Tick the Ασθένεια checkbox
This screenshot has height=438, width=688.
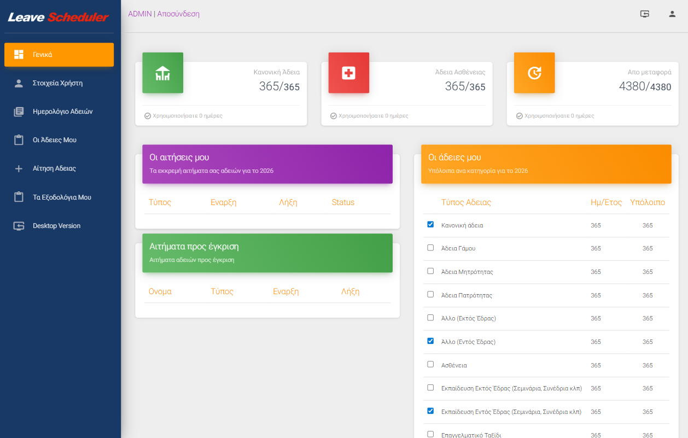tap(430, 364)
